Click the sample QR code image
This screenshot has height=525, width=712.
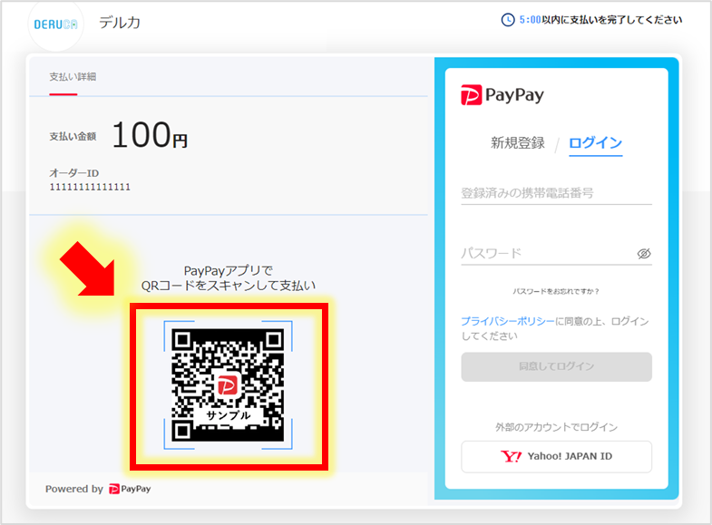pos(228,385)
